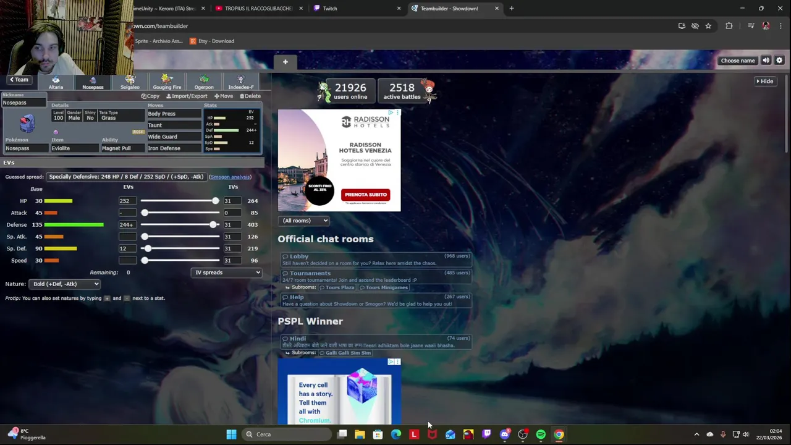The height and width of the screenshot is (445, 791).
Task: Go back to Team list
Action: pos(19,80)
